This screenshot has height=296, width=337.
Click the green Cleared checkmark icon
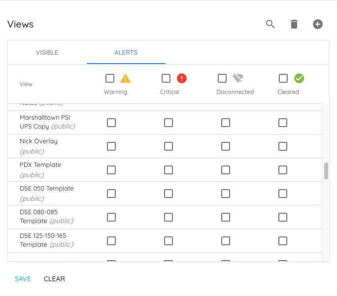(x=299, y=78)
